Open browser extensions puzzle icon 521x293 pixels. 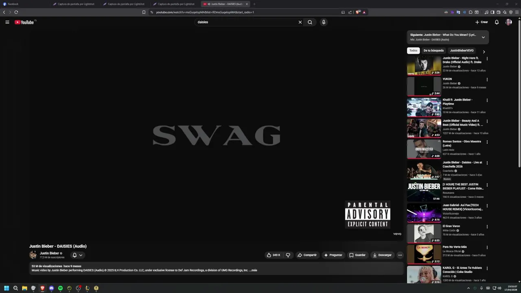(471, 12)
